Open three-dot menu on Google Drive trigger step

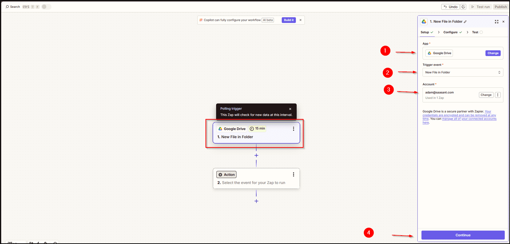[x=293, y=129]
